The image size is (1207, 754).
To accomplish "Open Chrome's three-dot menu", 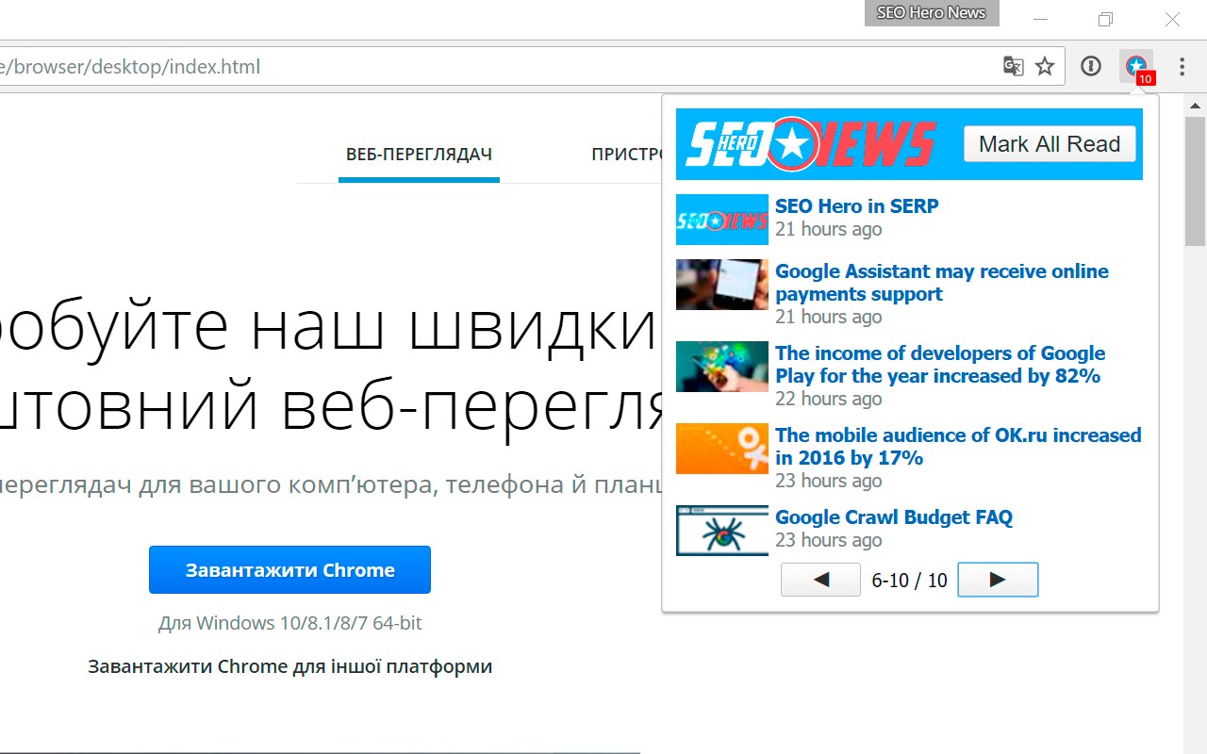I will (x=1182, y=66).
